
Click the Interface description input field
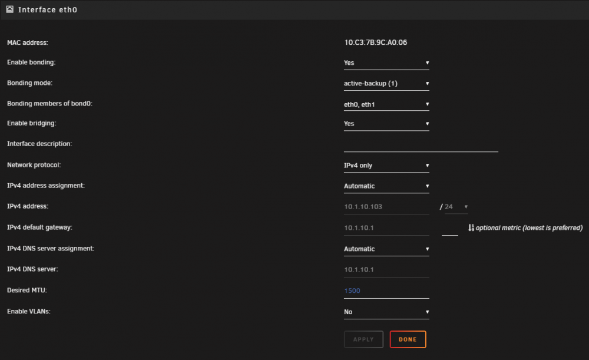421,145
